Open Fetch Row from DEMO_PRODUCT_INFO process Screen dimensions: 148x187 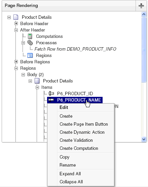click(x=75, y=49)
